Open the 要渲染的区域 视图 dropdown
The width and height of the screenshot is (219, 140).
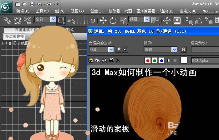tap(102, 49)
